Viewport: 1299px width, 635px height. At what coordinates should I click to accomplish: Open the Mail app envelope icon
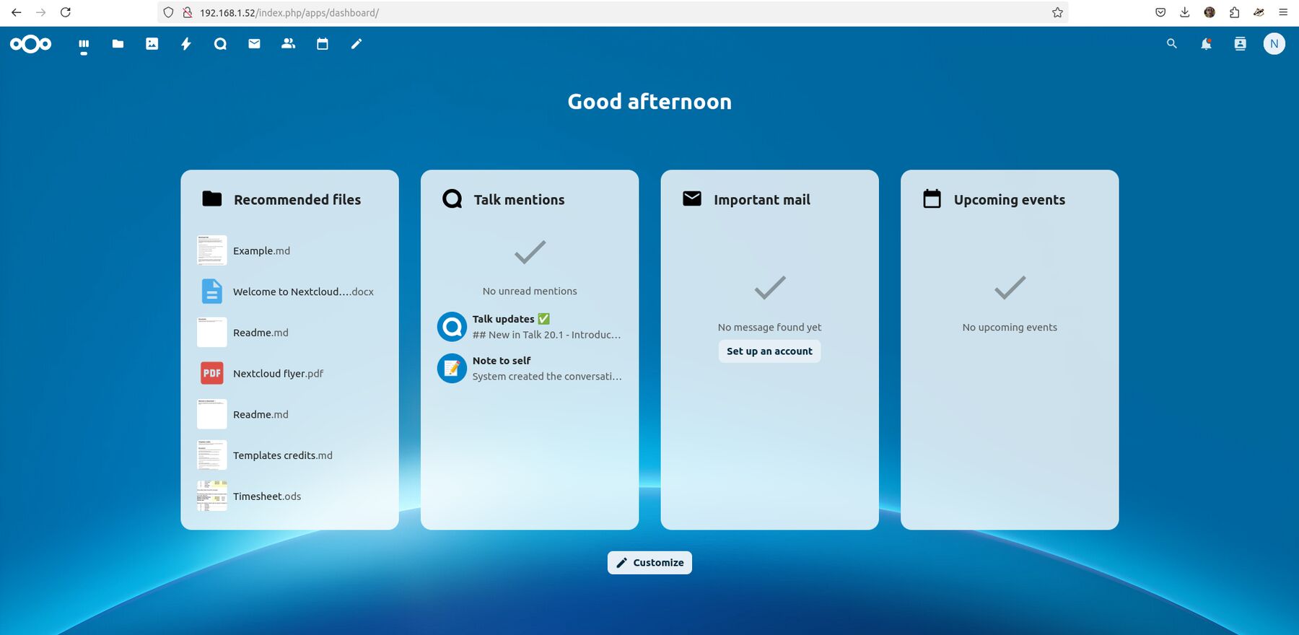point(254,44)
